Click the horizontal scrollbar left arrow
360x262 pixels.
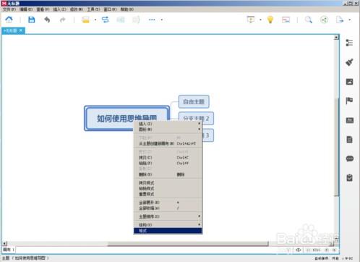click(x=4, y=244)
